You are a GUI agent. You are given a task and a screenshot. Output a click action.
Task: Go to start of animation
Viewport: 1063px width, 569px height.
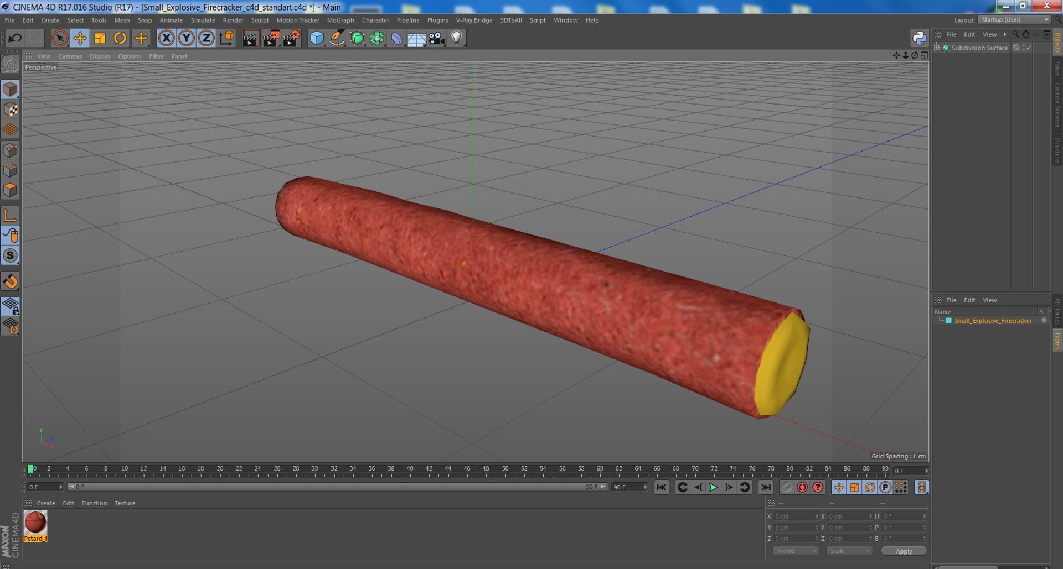[661, 487]
